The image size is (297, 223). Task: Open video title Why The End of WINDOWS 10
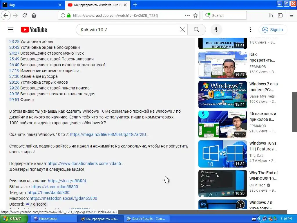pos(263,176)
